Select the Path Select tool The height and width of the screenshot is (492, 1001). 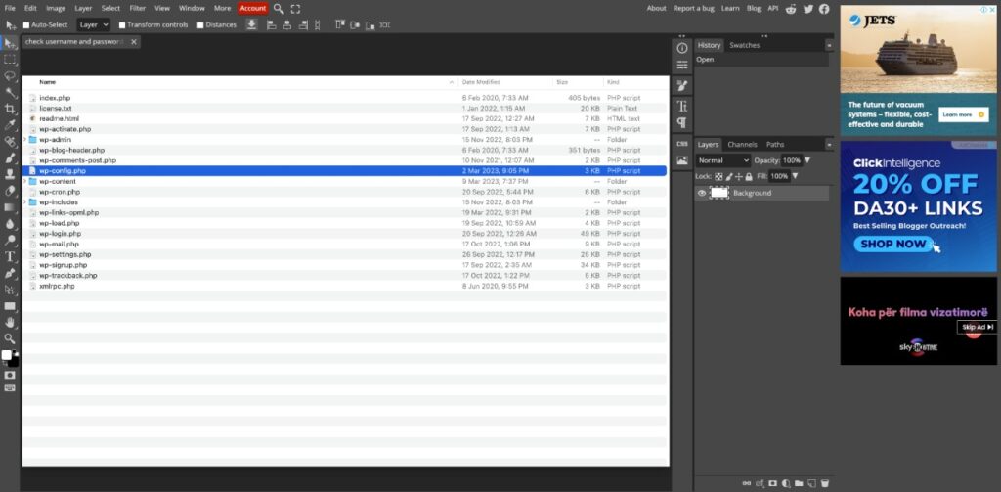(x=10, y=290)
